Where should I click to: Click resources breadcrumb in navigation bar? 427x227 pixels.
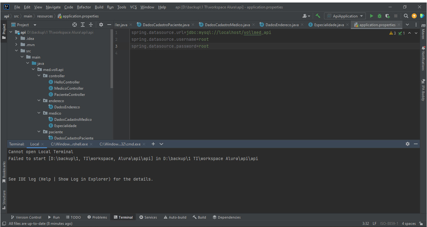pyautogui.click(x=45, y=16)
